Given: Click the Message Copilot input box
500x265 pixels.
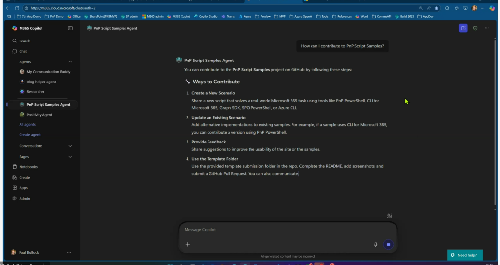Looking at the screenshot, I should 287,230.
